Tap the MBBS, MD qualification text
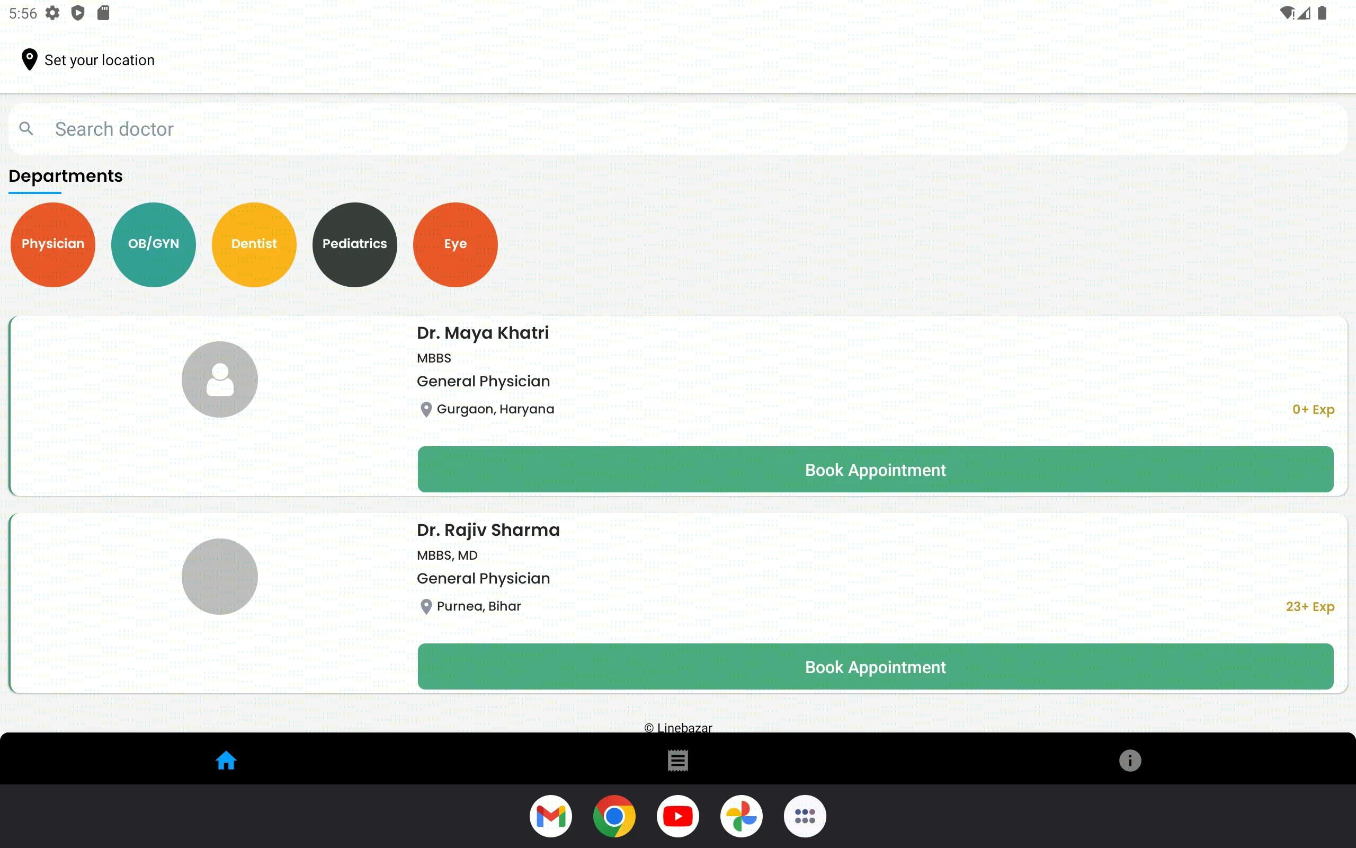The height and width of the screenshot is (848, 1356). [x=447, y=555]
